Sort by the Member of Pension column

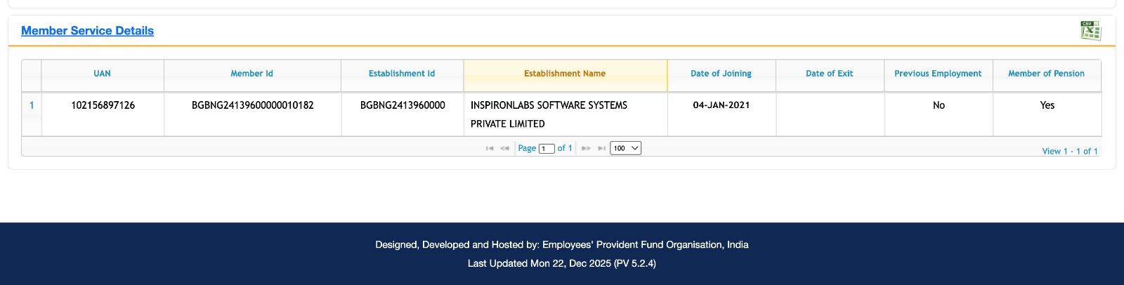tap(1046, 74)
